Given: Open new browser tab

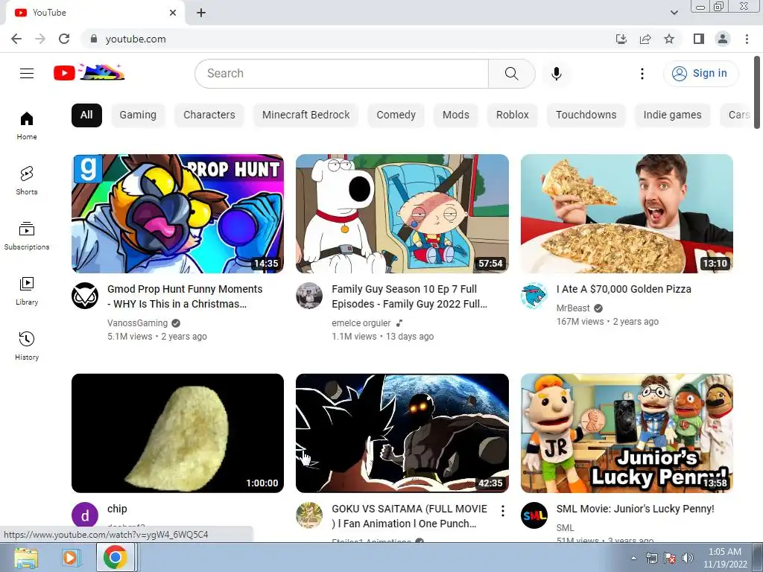Looking at the screenshot, I should point(201,13).
